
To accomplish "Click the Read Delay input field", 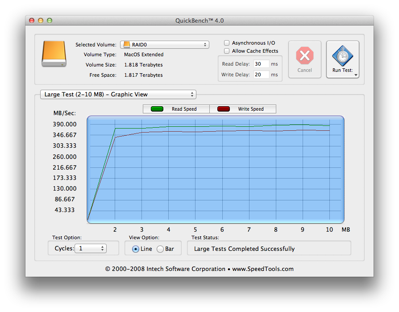I will [262, 64].
